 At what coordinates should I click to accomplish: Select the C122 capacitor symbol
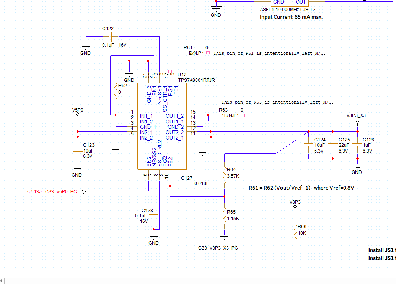click(110, 37)
